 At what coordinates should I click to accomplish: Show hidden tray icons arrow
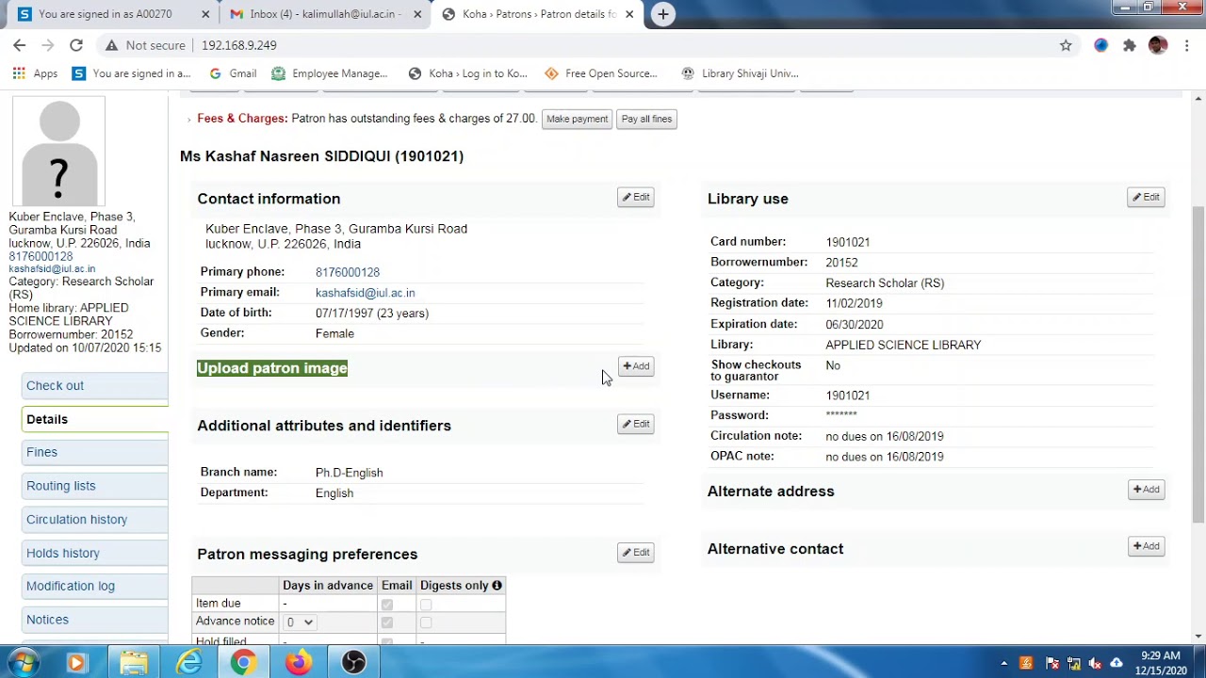click(1004, 663)
